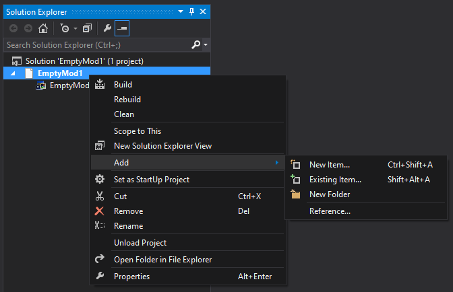Image resolution: width=453 pixels, height=292 pixels.
Task: Open the search options dropdown arrow
Action: (205, 44)
